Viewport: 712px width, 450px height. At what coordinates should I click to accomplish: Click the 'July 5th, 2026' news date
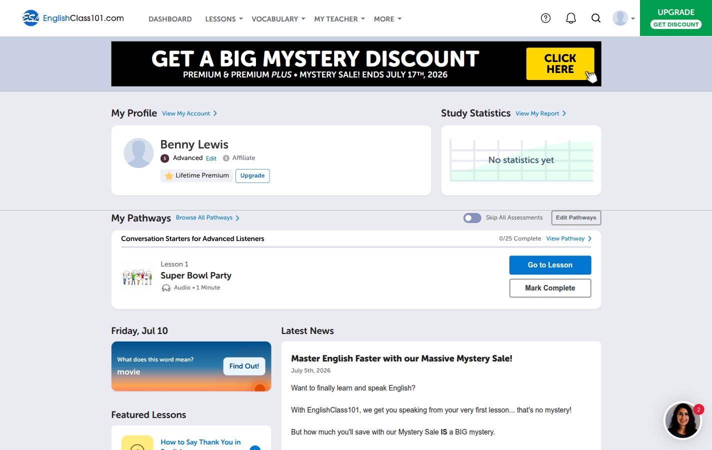click(x=310, y=370)
